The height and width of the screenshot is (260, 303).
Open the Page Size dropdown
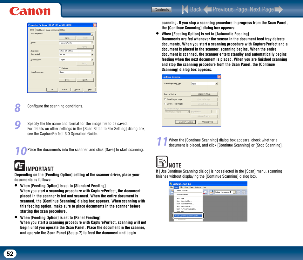point(76,51)
